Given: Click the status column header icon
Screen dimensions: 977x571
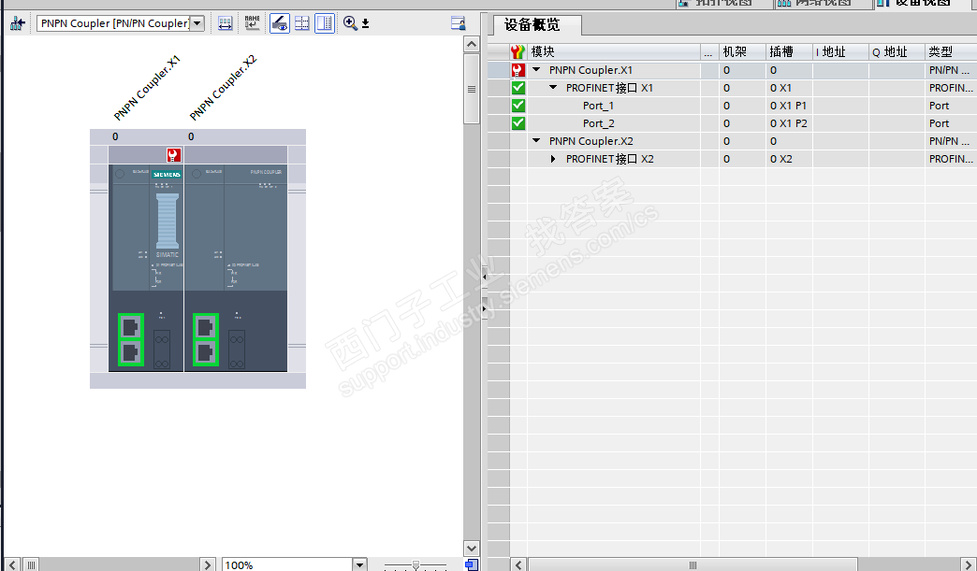Looking at the screenshot, I should click(518, 51).
